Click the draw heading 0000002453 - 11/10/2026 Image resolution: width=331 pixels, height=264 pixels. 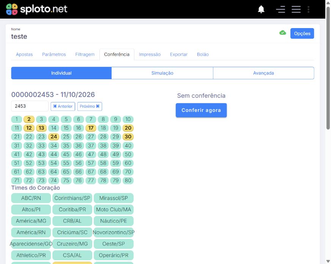pos(53,95)
